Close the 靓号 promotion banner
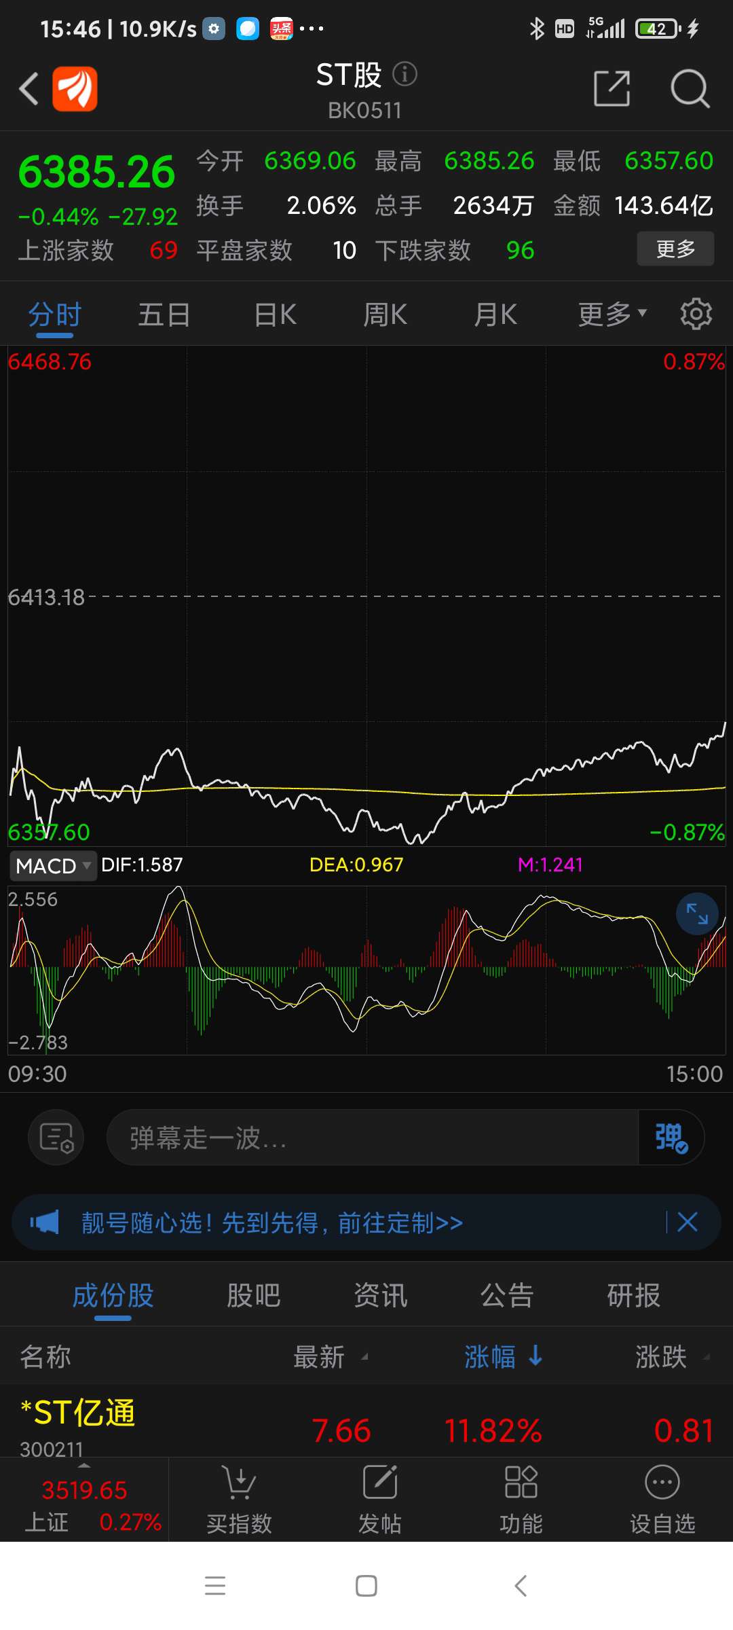 pos(688,1222)
